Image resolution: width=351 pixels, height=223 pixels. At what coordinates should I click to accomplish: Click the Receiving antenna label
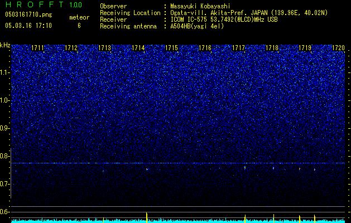tap(128, 26)
